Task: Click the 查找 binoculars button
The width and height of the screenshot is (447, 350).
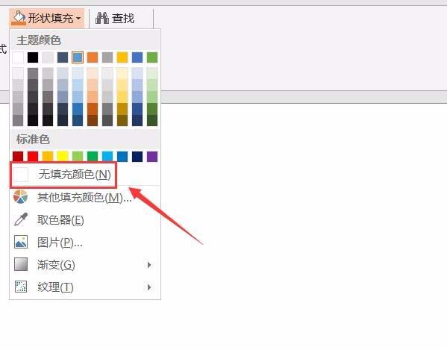Action: click(x=115, y=18)
